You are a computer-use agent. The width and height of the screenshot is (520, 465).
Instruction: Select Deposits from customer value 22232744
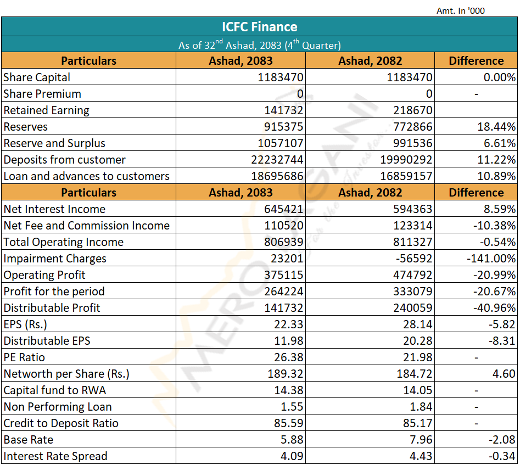pos(277,160)
